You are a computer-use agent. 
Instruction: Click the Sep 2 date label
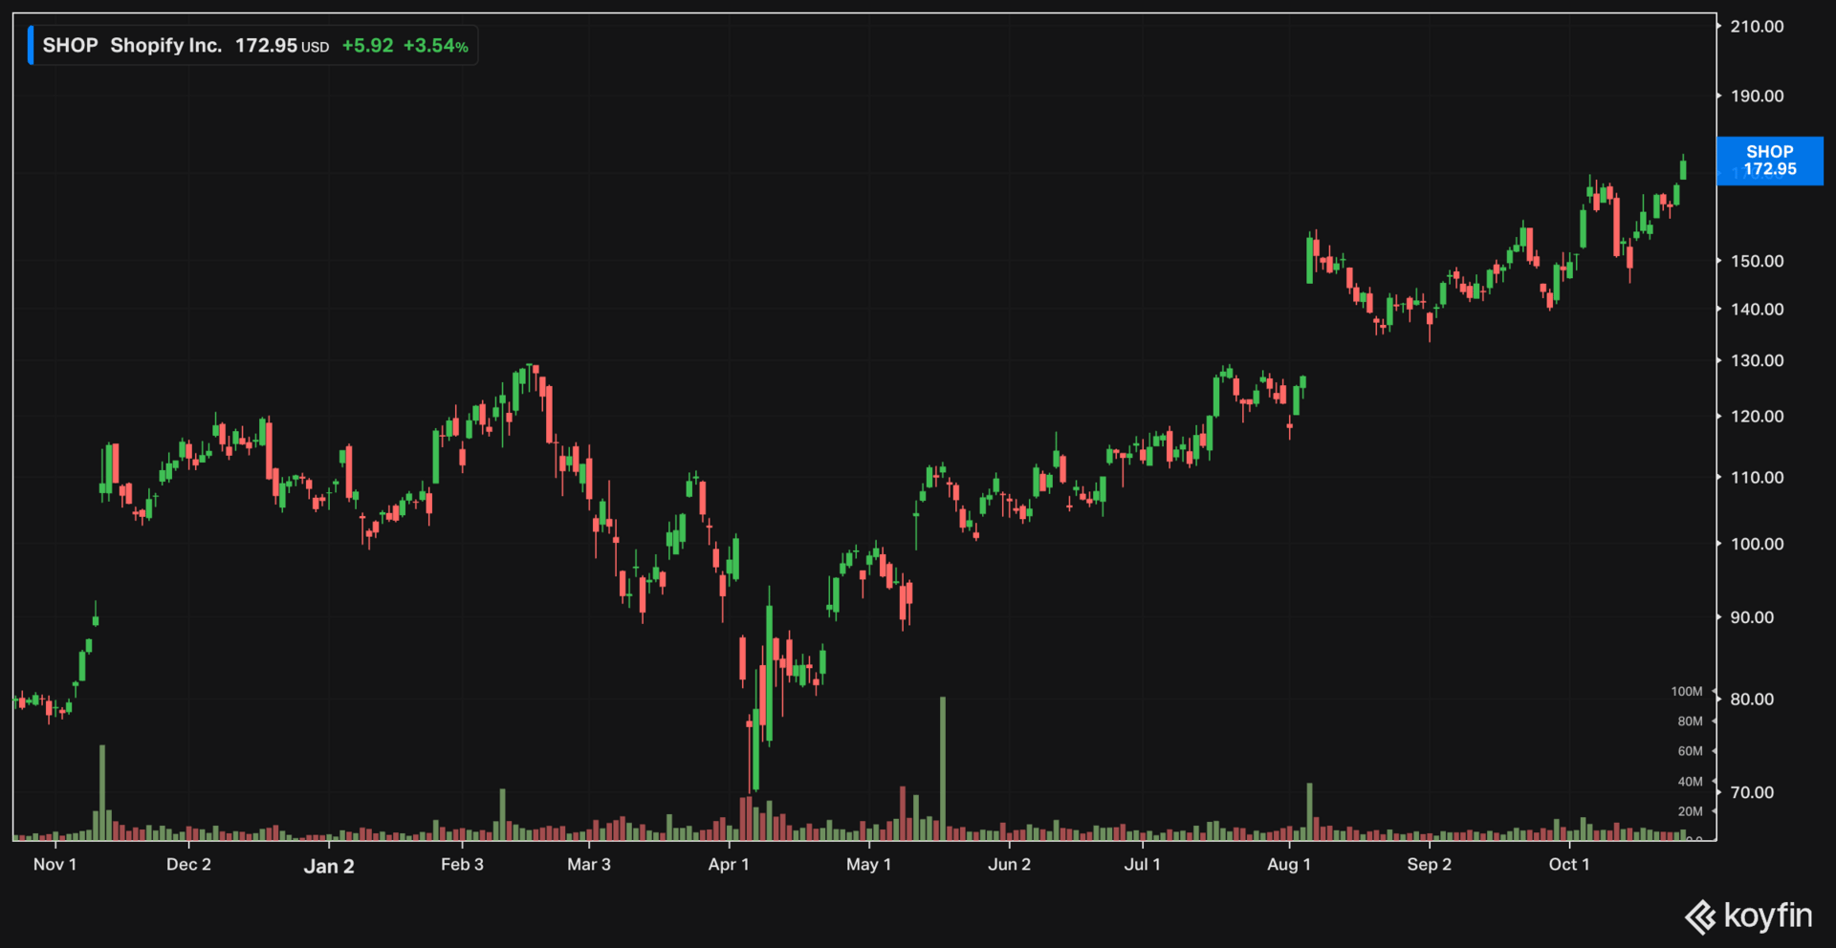(1429, 865)
